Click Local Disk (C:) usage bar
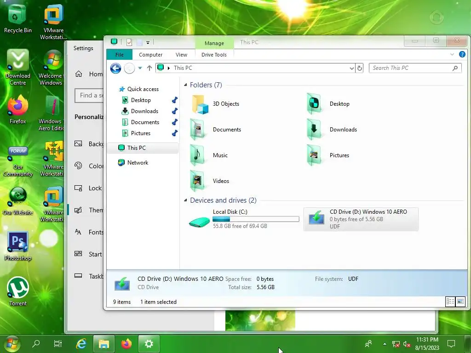This screenshot has height=353, width=471. tap(256, 219)
